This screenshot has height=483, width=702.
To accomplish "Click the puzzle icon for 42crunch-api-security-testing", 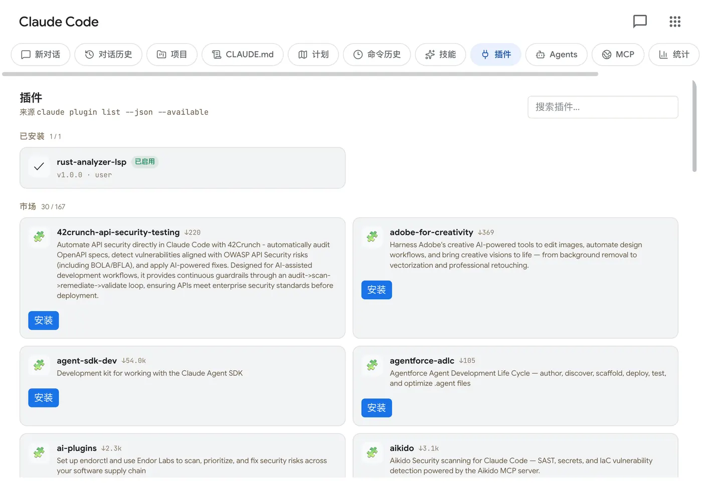I will [x=39, y=236].
